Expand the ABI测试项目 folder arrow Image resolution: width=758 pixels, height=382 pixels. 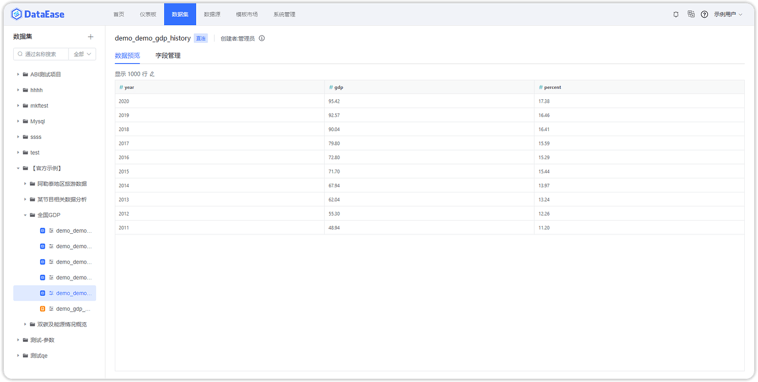(x=18, y=74)
